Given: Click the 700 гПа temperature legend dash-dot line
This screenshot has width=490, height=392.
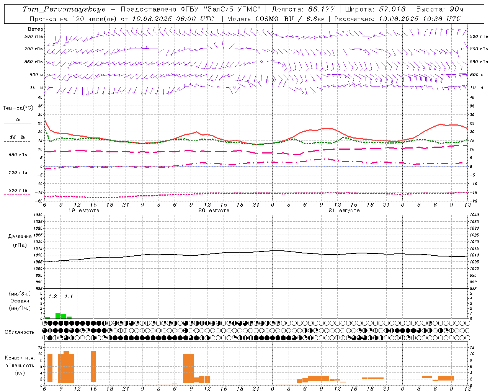Looking at the screenshot, I should click(x=17, y=177).
